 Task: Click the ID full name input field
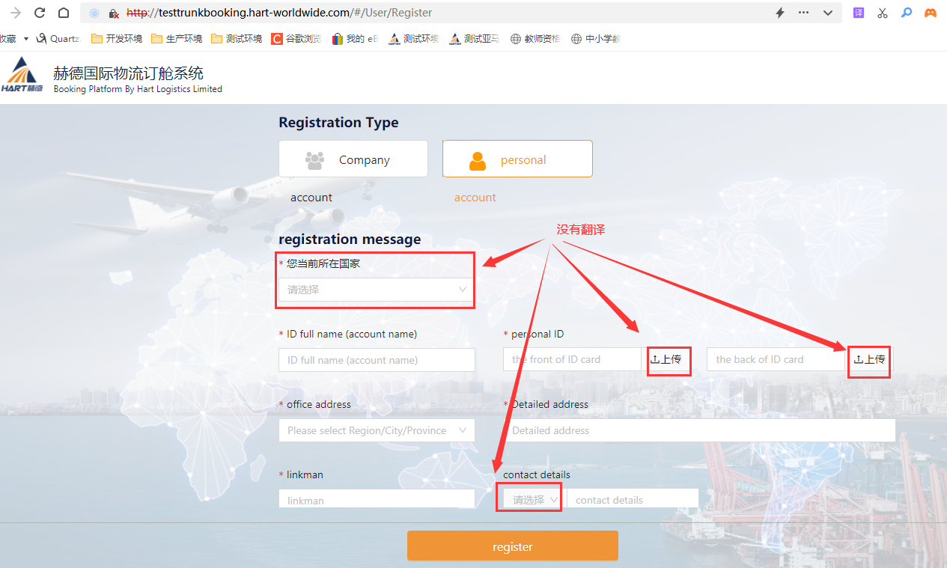377,360
